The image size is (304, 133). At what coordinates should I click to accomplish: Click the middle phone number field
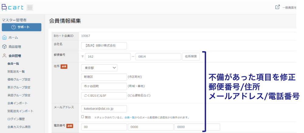[x=151, y=127]
